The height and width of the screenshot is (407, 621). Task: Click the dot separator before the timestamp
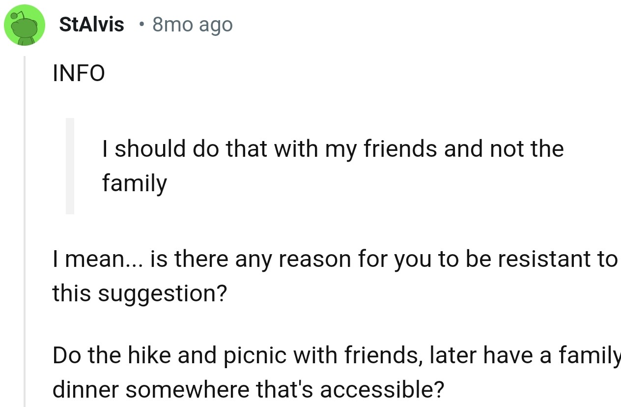coord(142,25)
